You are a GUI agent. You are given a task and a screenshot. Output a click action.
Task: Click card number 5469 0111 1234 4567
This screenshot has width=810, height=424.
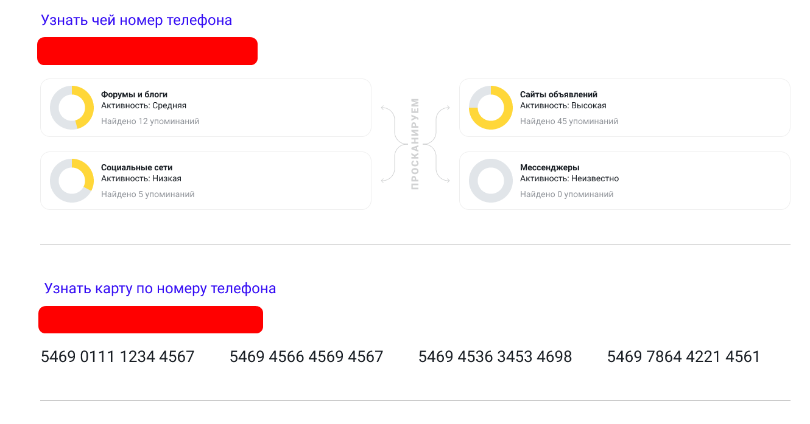point(118,356)
